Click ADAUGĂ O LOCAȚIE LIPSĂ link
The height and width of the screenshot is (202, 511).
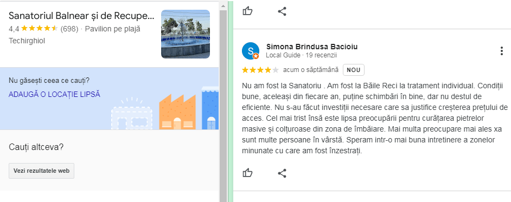pos(54,95)
